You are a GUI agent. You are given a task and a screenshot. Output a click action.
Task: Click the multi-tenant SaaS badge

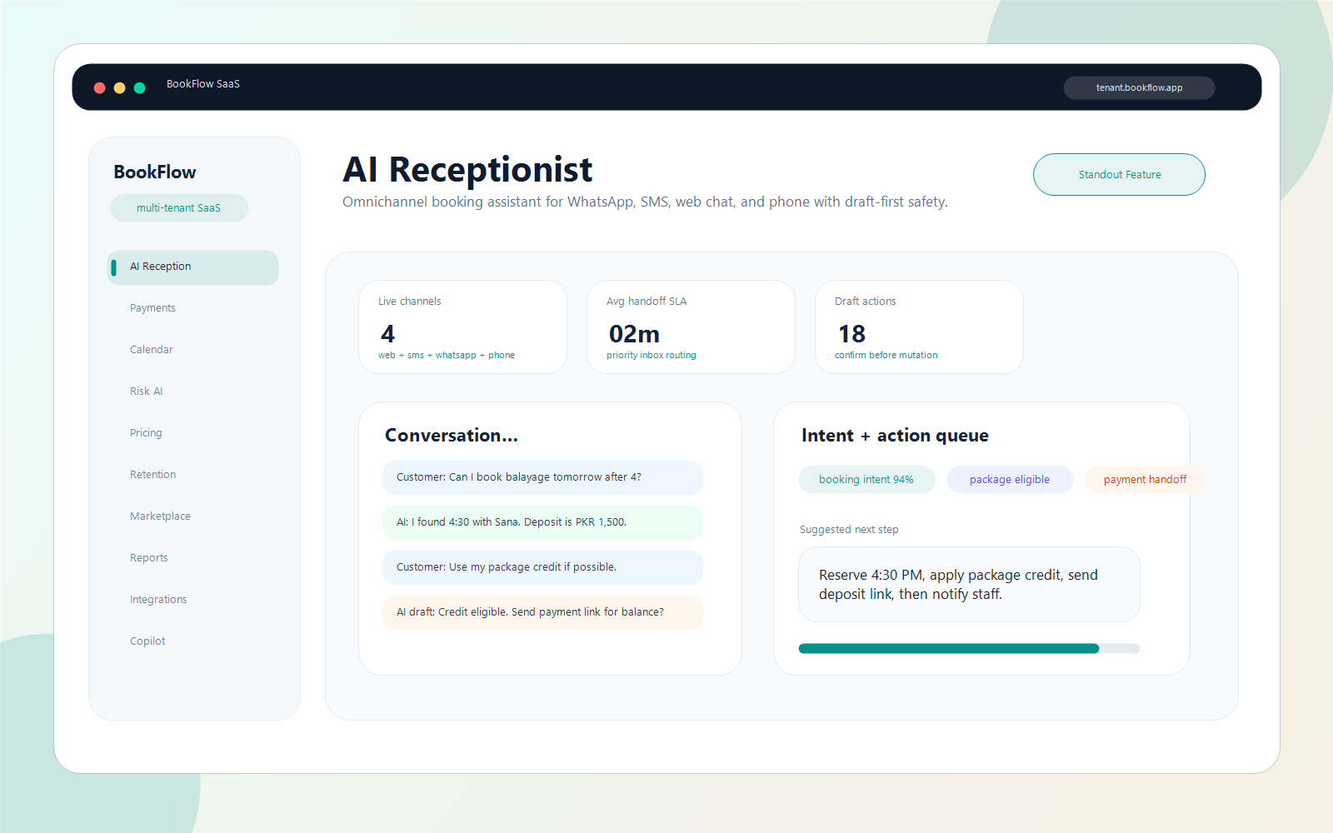(179, 208)
